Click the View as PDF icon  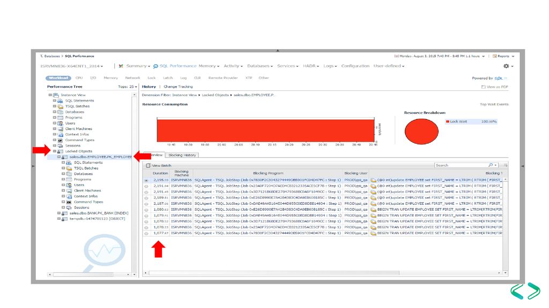click(483, 87)
